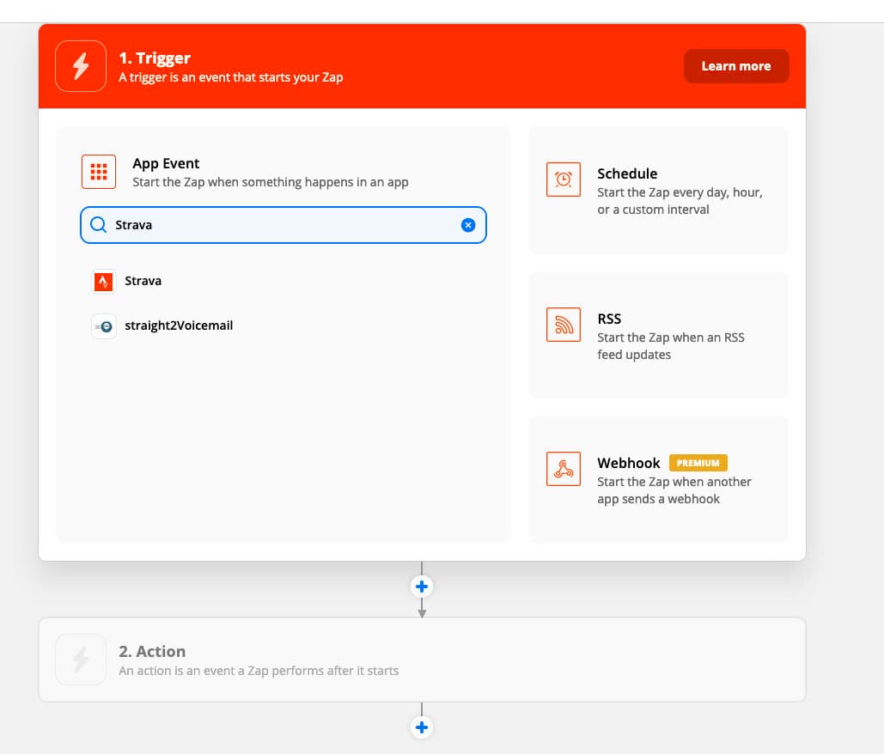This screenshot has height=754, width=884.
Task: Choose Strava from the search results
Action: (143, 281)
